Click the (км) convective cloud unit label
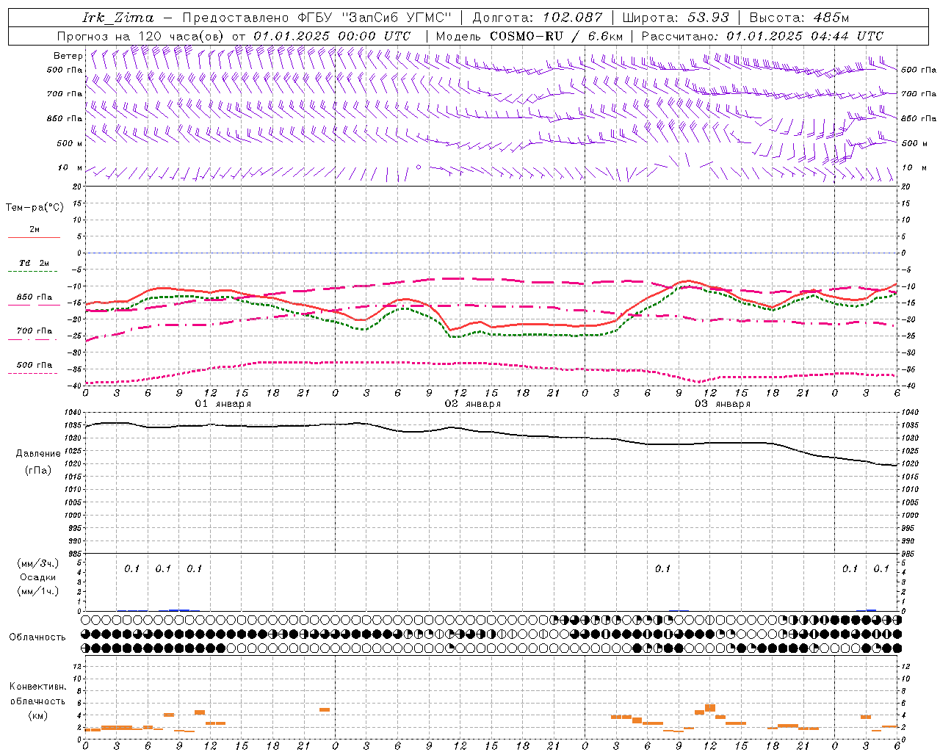940x752 pixels. (38, 715)
